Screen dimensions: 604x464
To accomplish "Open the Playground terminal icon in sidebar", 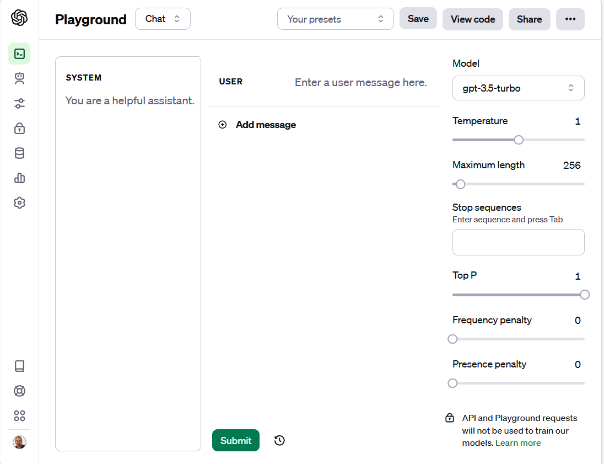I will 19,54.
